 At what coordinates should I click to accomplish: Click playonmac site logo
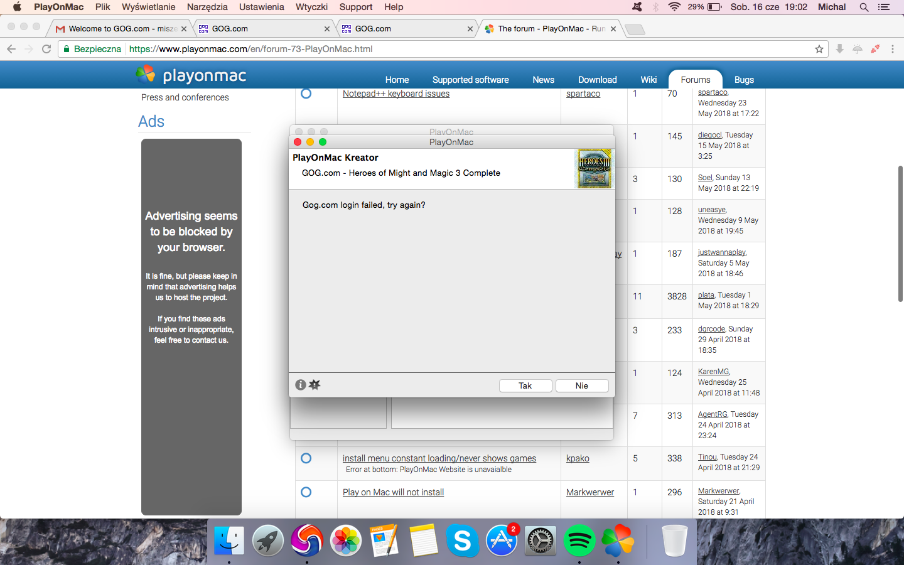(x=191, y=75)
